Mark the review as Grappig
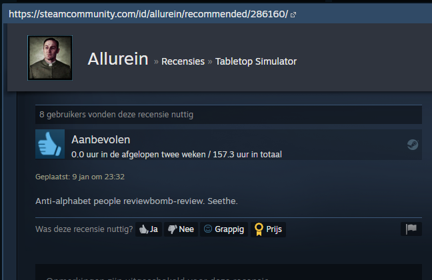This screenshot has width=432, height=280. click(x=224, y=229)
